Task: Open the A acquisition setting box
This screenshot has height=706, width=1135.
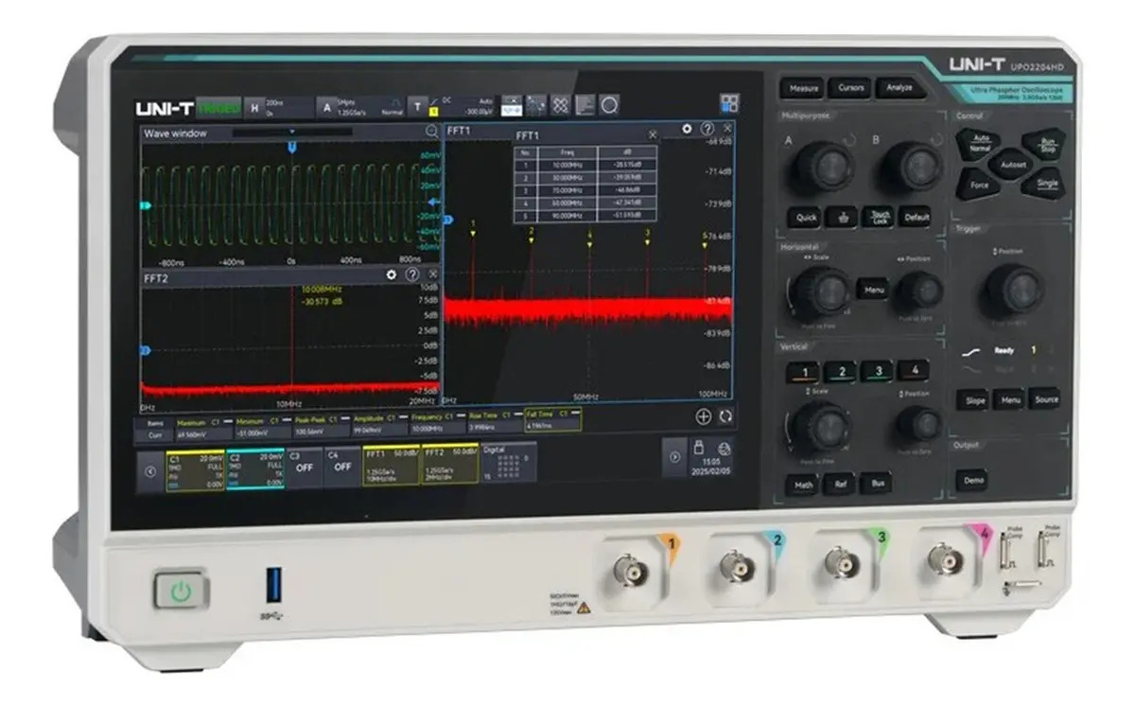Action: 361,106
